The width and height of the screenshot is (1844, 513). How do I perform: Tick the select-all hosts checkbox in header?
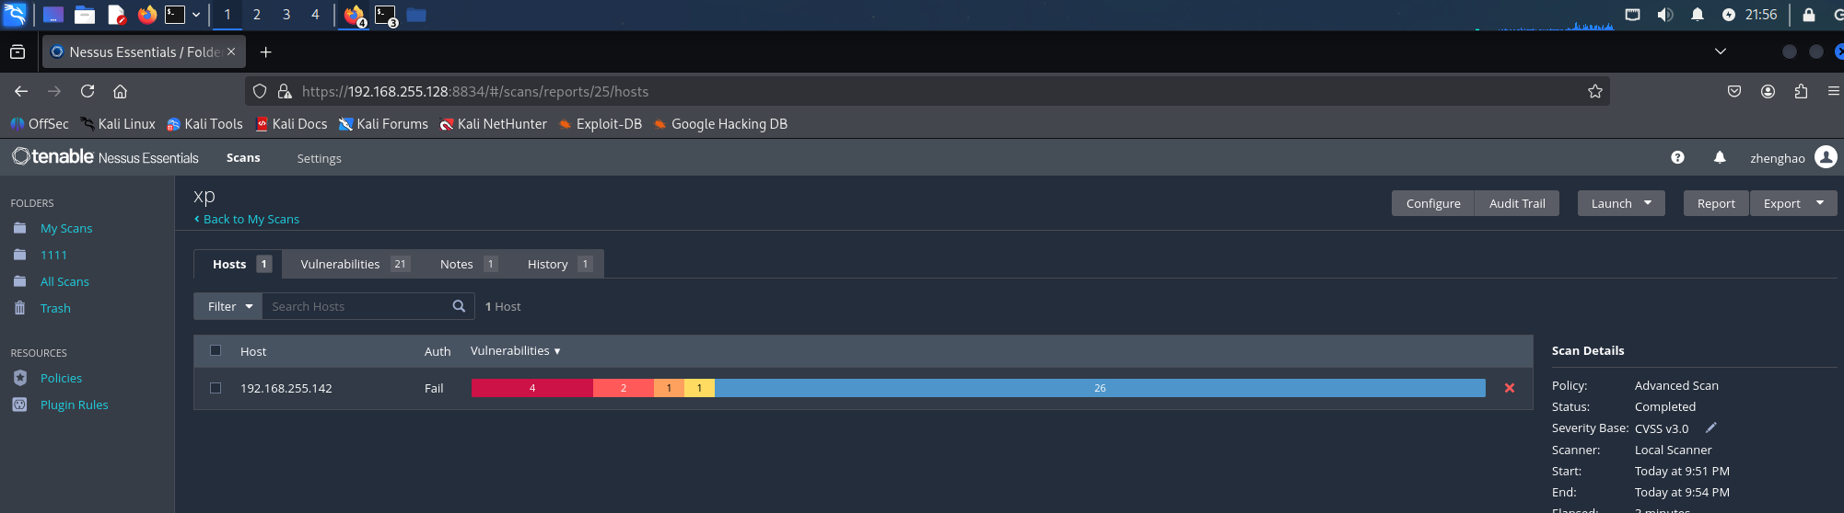(216, 350)
